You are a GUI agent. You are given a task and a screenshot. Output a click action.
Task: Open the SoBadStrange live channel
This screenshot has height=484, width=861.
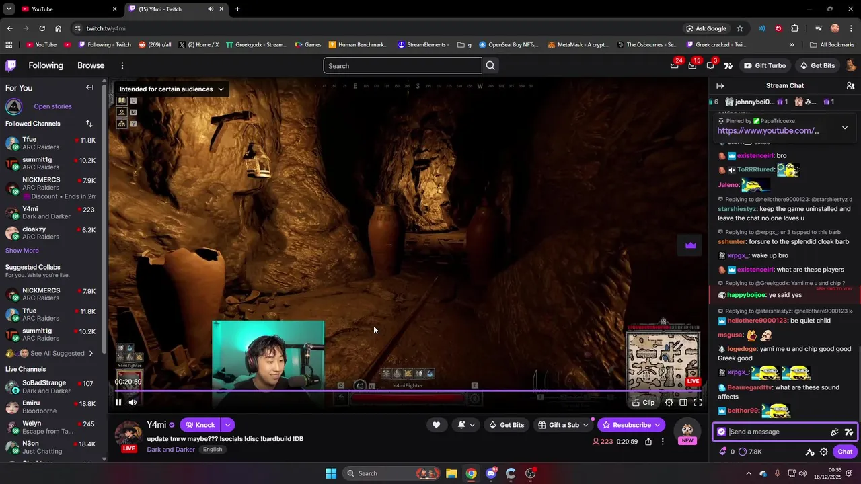pyautogui.click(x=50, y=387)
